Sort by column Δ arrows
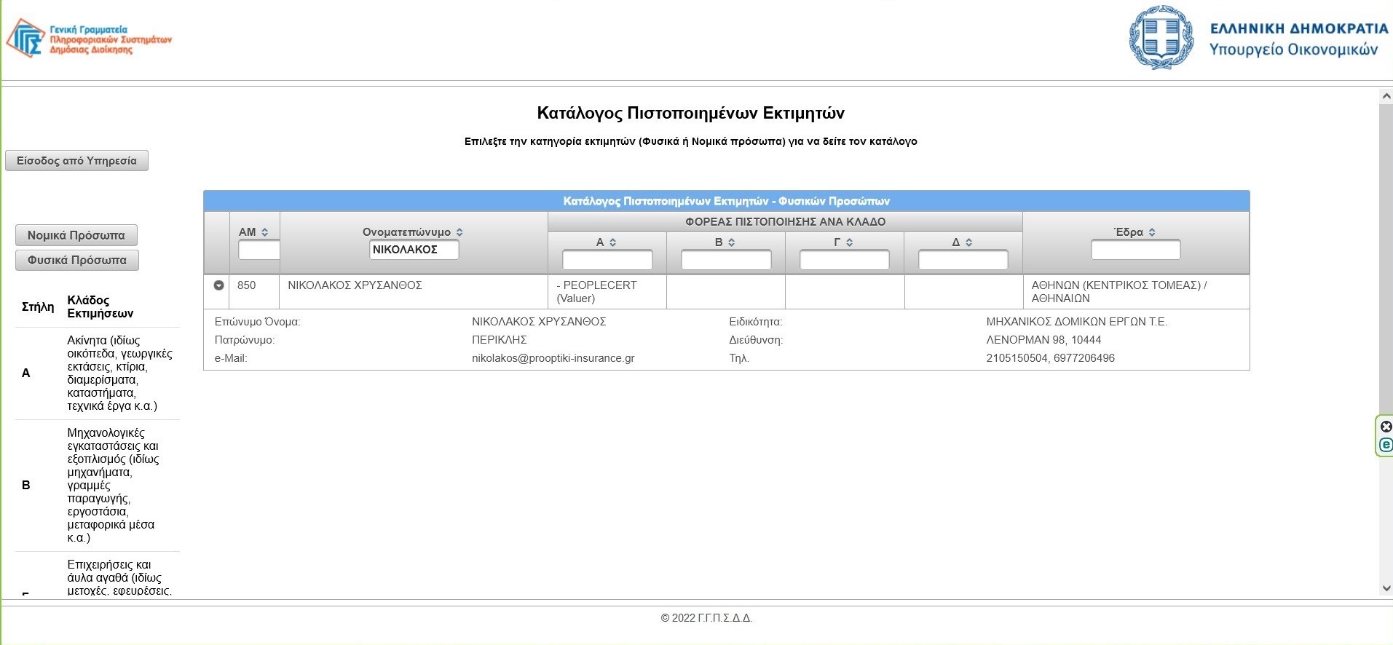Screen dimensions: 1393x645 click(969, 242)
